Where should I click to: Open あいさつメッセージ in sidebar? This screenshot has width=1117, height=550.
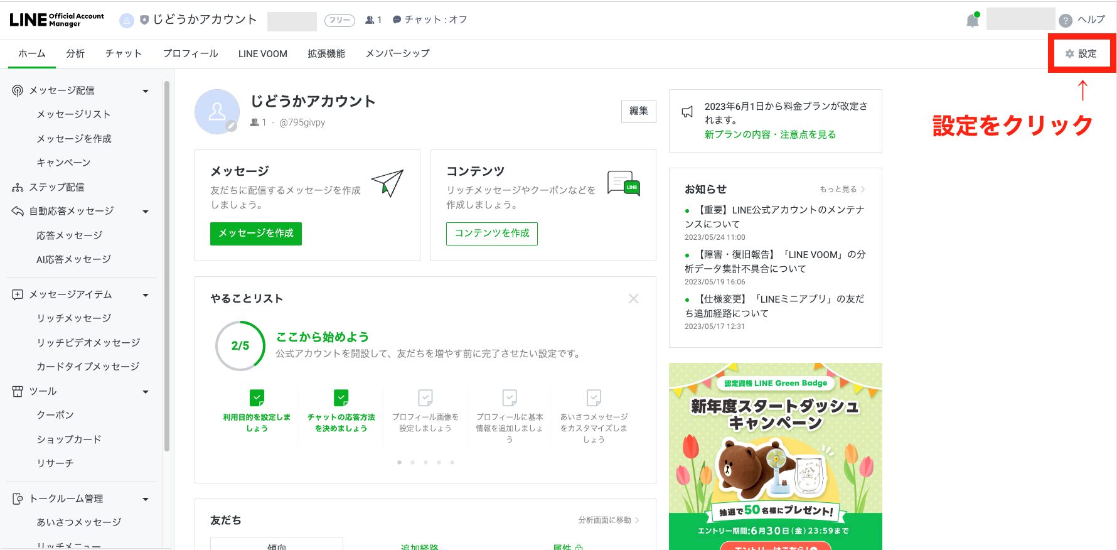coord(79,522)
